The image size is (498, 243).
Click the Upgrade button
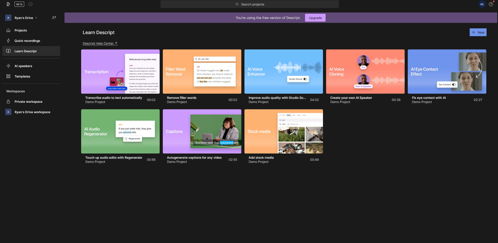coord(315,18)
